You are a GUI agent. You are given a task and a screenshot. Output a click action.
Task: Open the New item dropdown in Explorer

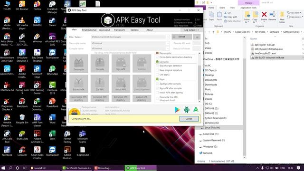294,13
